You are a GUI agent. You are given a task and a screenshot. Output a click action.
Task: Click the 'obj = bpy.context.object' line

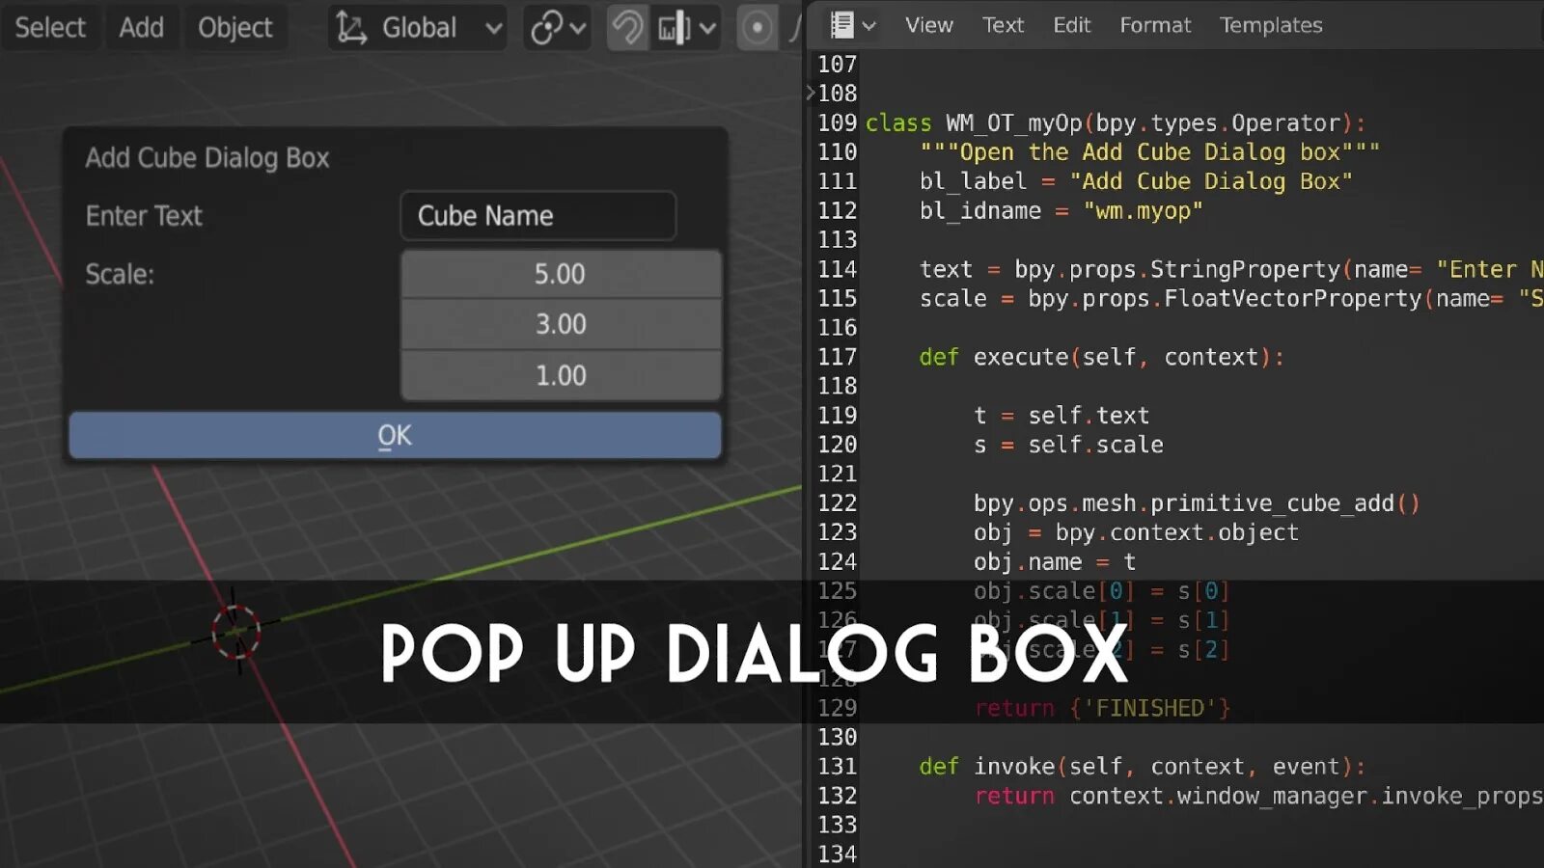point(1136,532)
